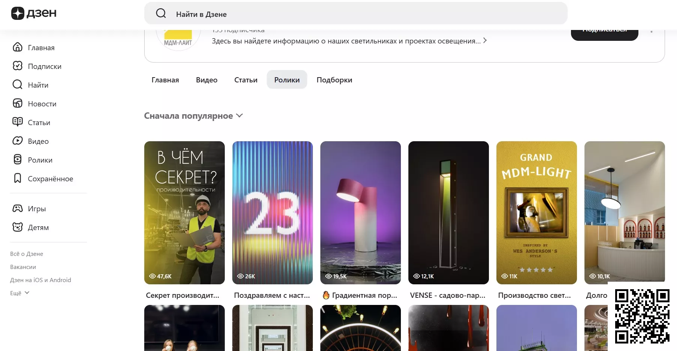Image resolution: width=677 pixels, height=351 pixels.
Task: Click the subscribe button on the channel card
Action: point(604,35)
